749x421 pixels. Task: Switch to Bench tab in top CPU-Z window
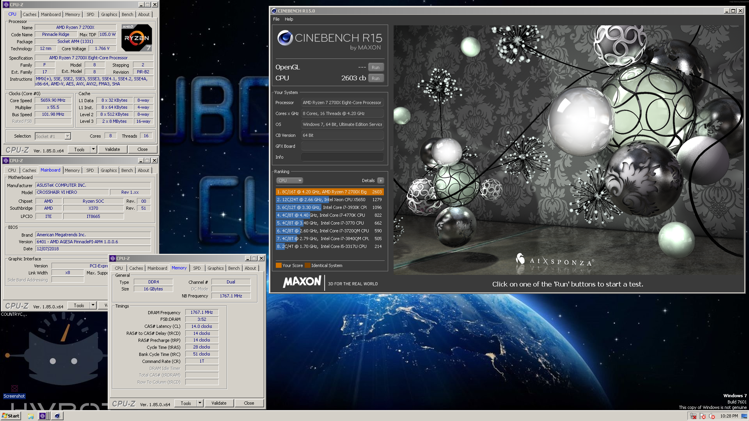127,14
